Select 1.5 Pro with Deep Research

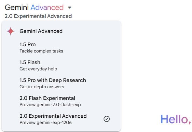61,83
